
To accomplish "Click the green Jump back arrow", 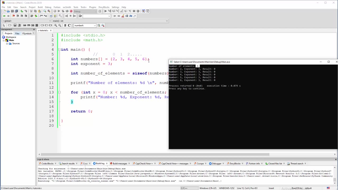I will (4, 16).
